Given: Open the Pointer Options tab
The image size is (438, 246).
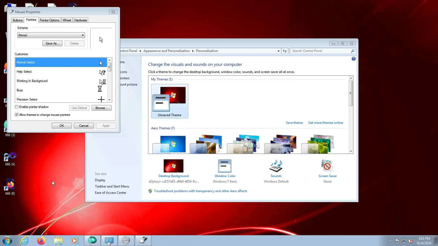Looking at the screenshot, I should [x=49, y=20].
